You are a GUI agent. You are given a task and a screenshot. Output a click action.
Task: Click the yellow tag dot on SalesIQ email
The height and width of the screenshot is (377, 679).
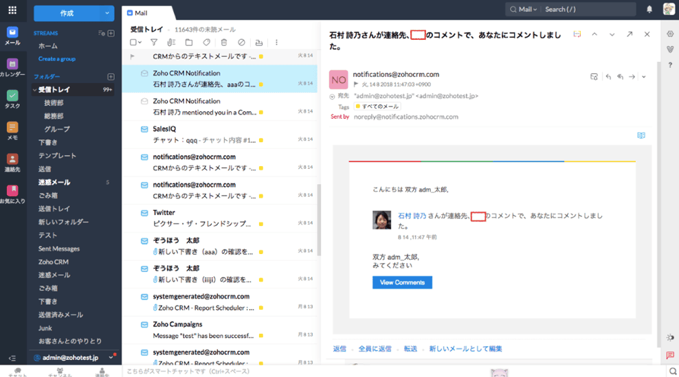tap(261, 140)
